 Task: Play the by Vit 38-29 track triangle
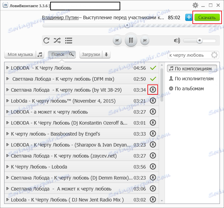coord(8,90)
